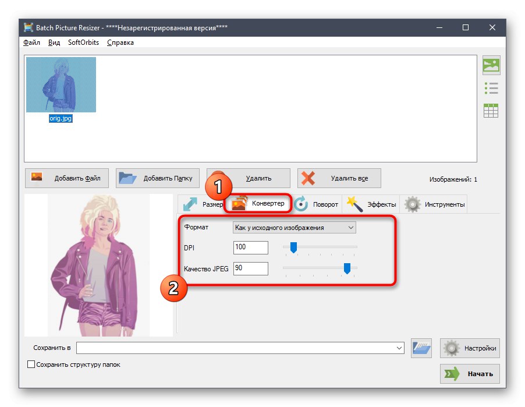This screenshot has height=407, width=525.
Task: Enable Сохранить структуру папок checkbox
Action: (31, 364)
